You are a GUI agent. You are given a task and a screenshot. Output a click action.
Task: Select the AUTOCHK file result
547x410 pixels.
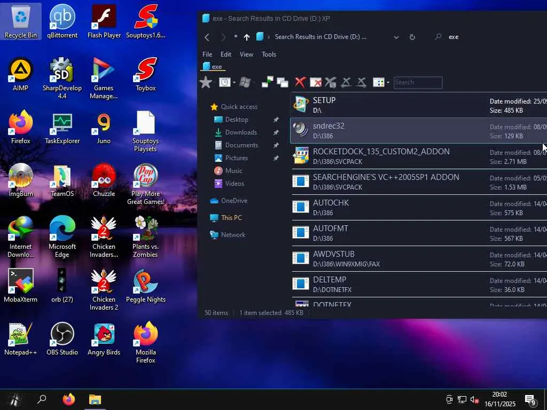[419, 208]
